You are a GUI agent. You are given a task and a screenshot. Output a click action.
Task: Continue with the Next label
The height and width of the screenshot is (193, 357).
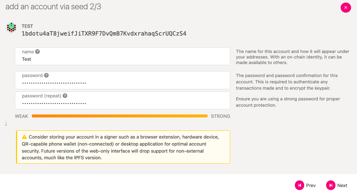point(342,186)
